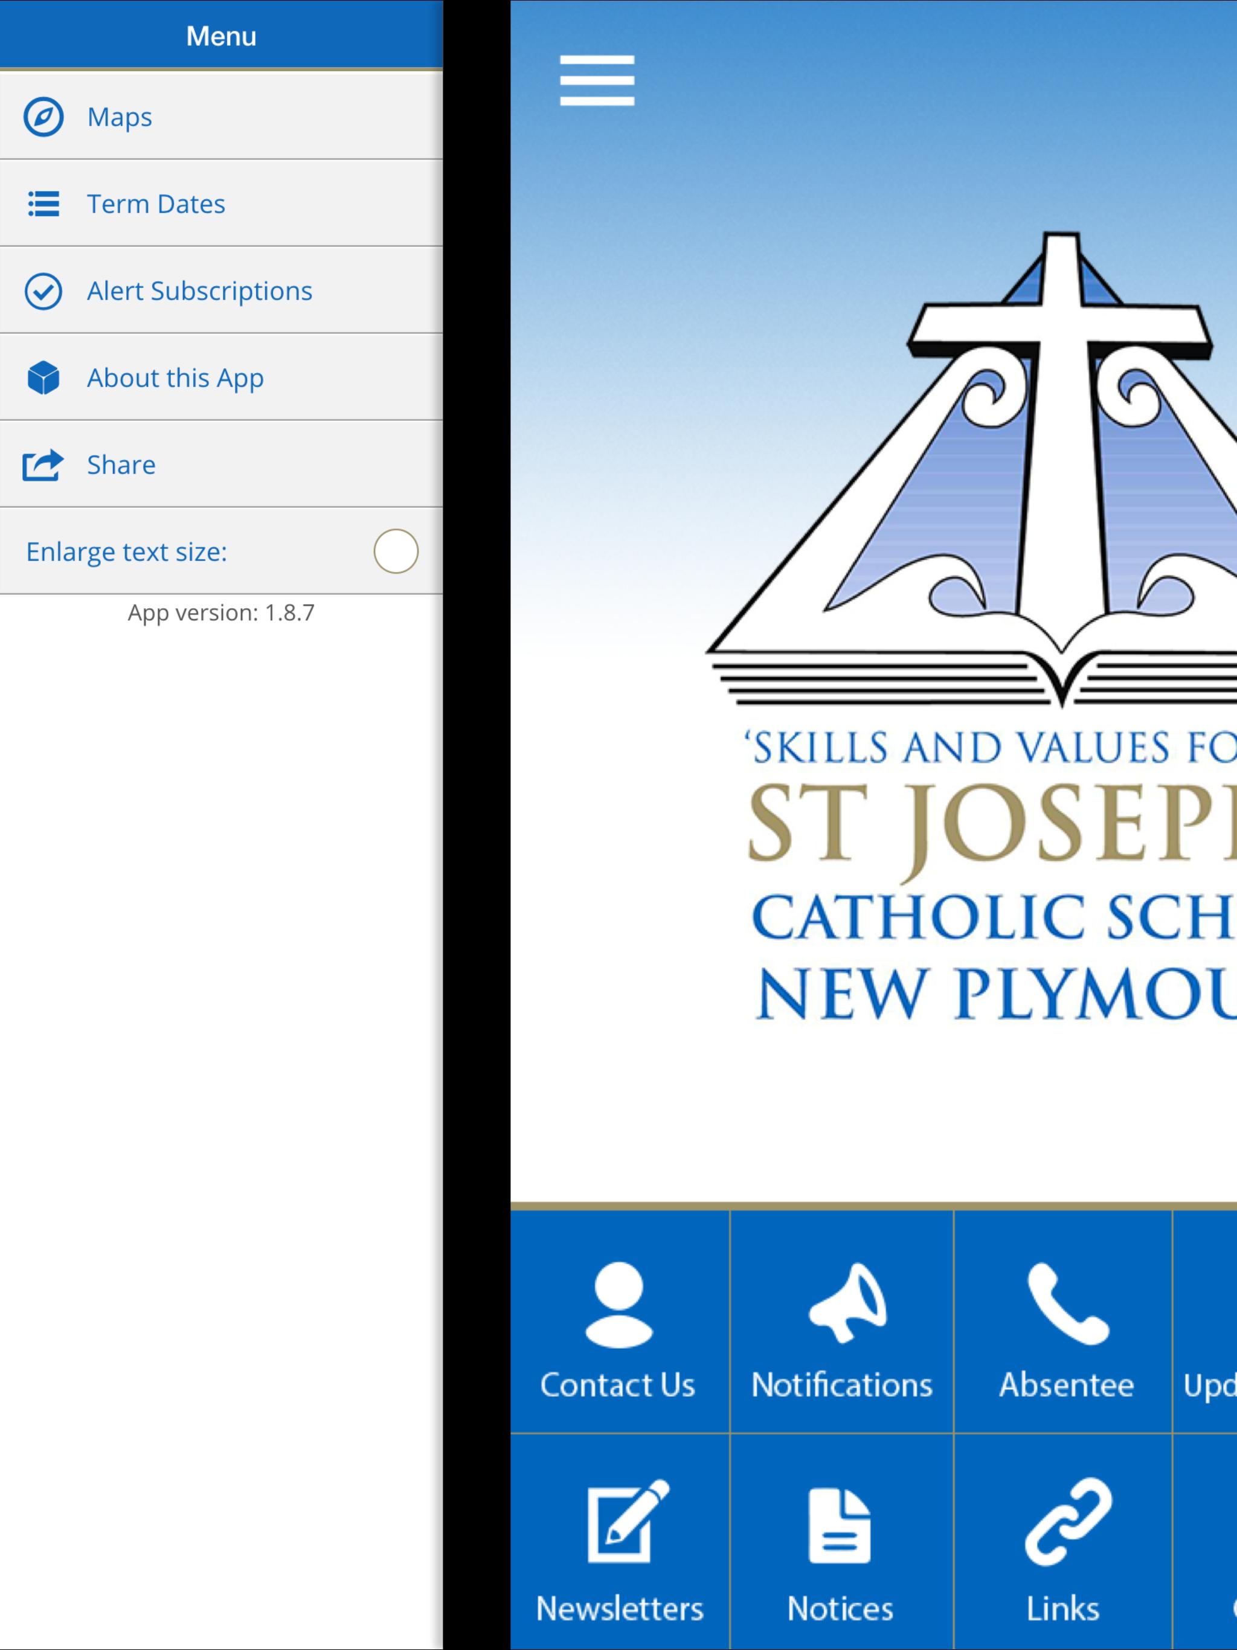
Task: Open the Maps menu label
Action: point(120,117)
